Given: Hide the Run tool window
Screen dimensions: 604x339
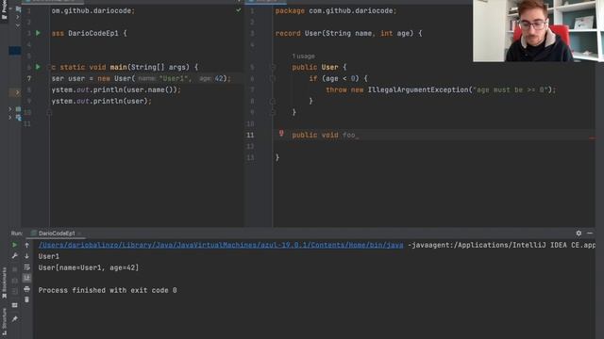Looking at the screenshot, I should pyautogui.click(x=590, y=233).
